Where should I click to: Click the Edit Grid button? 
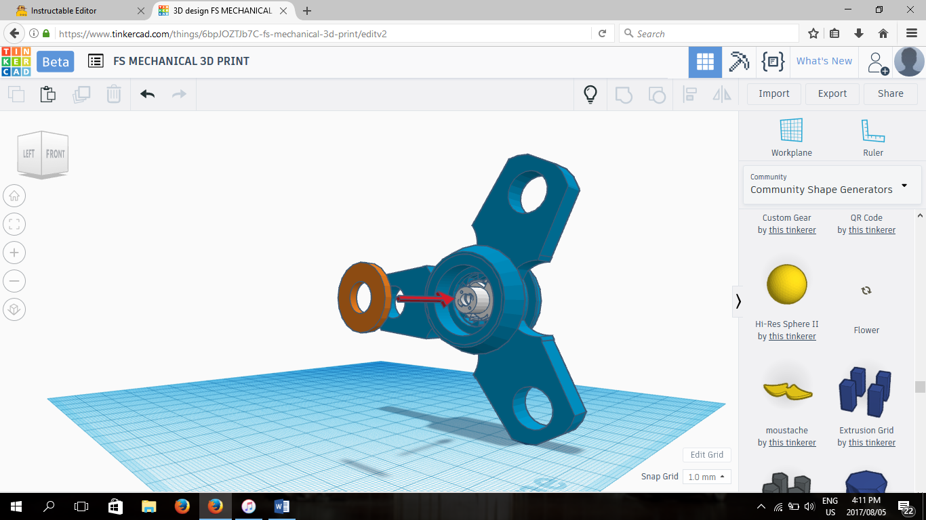[707, 455]
